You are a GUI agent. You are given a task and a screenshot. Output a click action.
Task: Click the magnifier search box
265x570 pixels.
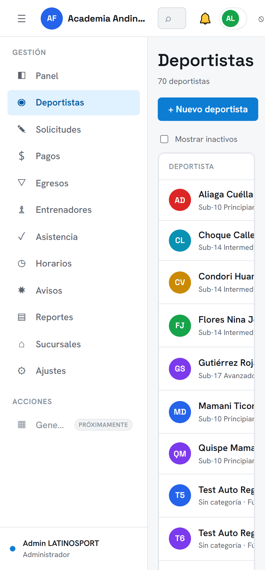[172, 19]
